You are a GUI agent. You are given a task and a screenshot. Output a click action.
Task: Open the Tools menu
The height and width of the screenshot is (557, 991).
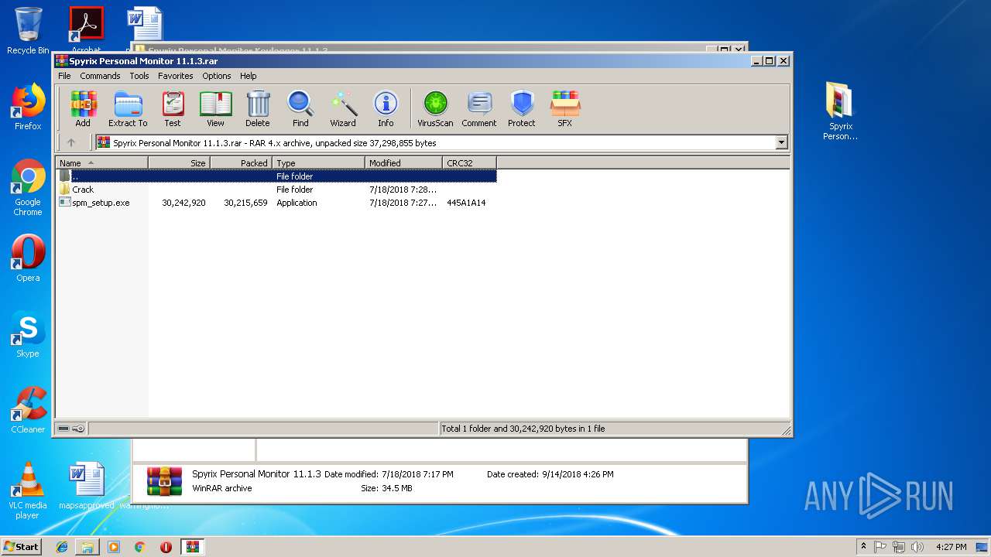coord(139,76)
